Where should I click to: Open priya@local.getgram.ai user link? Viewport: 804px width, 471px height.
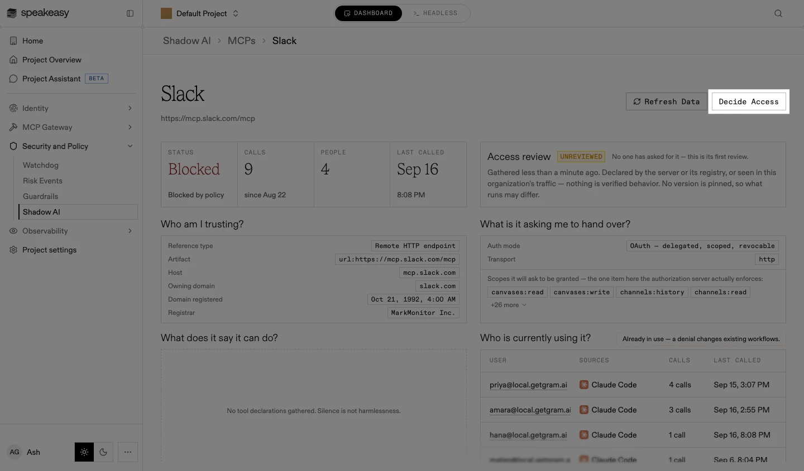pos(528,385)
